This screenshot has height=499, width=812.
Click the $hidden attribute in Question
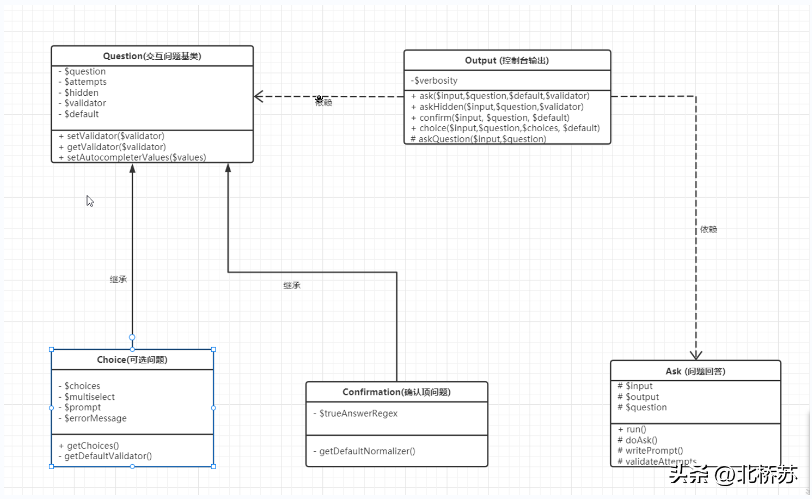pyautogui.click(x=78, y=92)
